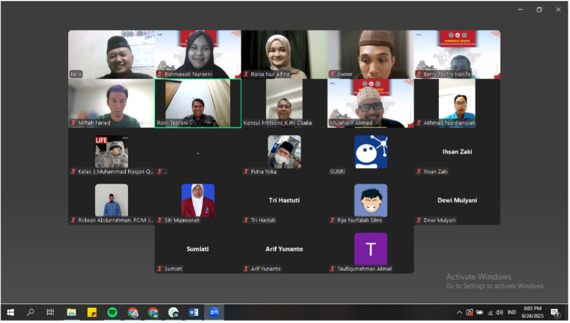Image resolution: width=570 pixels, height=323 pixels.
Task: Click the GUSRI participant avatar
Action: click(x=370, y=152)
